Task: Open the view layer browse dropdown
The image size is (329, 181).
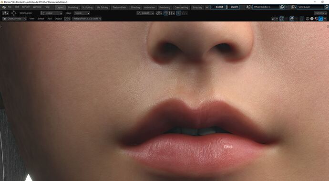Action: 294,7
